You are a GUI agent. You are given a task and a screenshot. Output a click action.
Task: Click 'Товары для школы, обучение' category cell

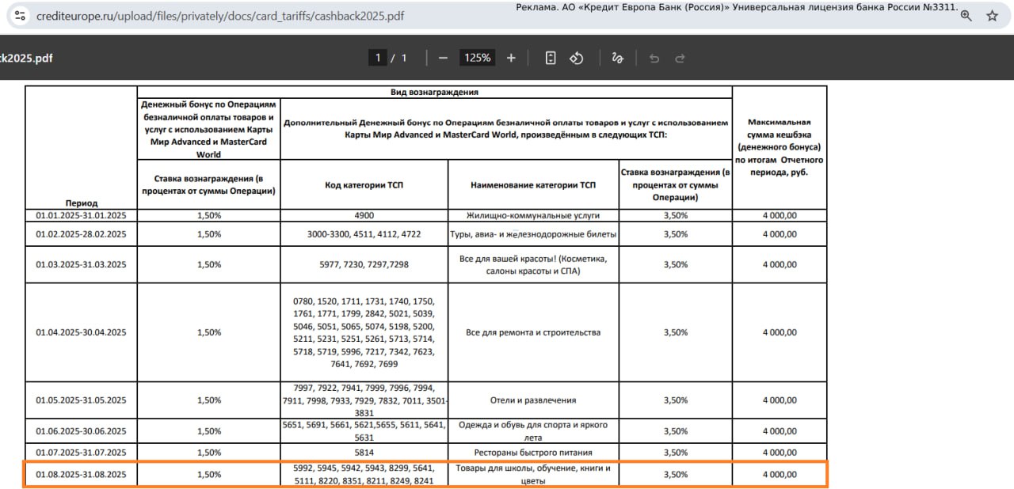coord(532,475)
